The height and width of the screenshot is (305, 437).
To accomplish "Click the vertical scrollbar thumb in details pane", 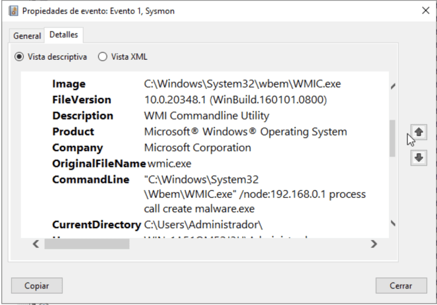I will coord(393,138).
